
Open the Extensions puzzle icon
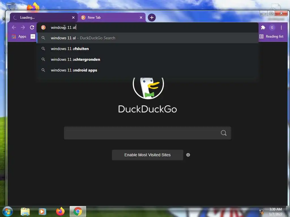(263, 27)
